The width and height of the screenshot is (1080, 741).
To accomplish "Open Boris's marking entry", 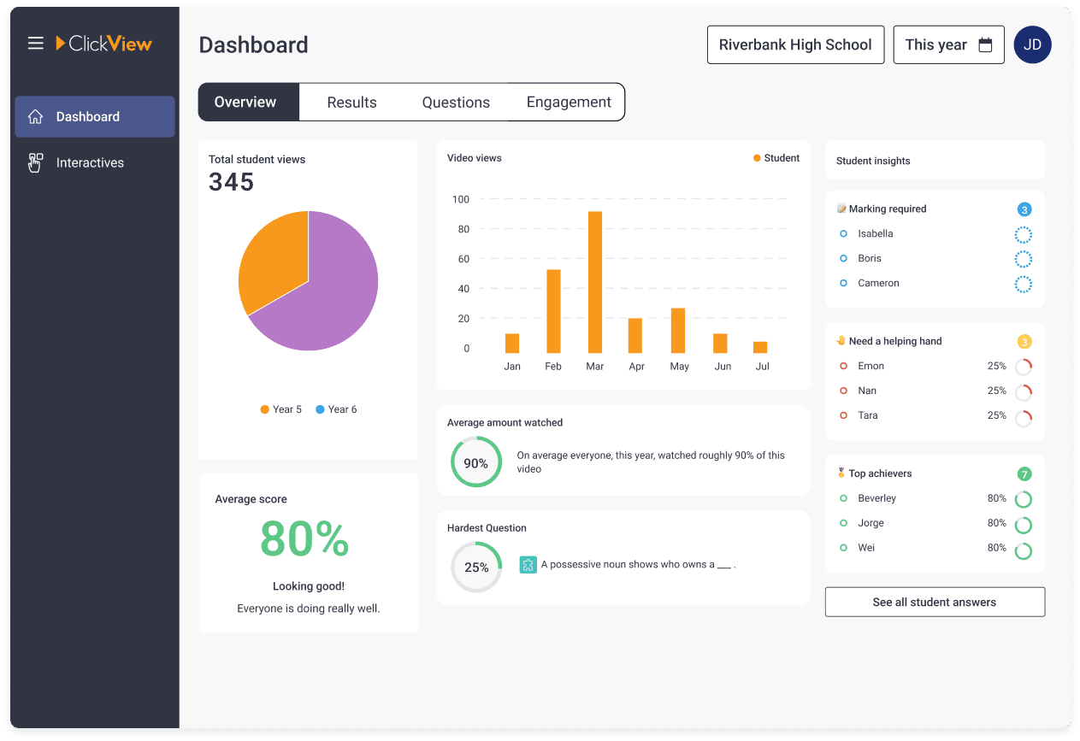I will tap(935, 258).
